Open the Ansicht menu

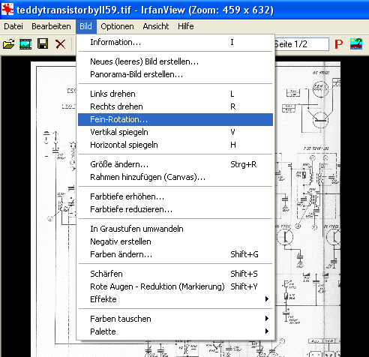(x=156, y=26)
